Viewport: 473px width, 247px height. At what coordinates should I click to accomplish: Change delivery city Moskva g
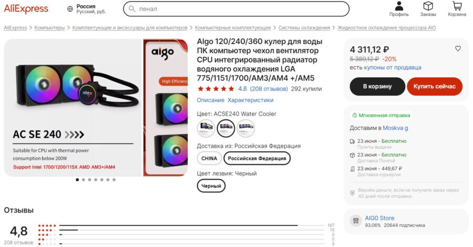395,128
